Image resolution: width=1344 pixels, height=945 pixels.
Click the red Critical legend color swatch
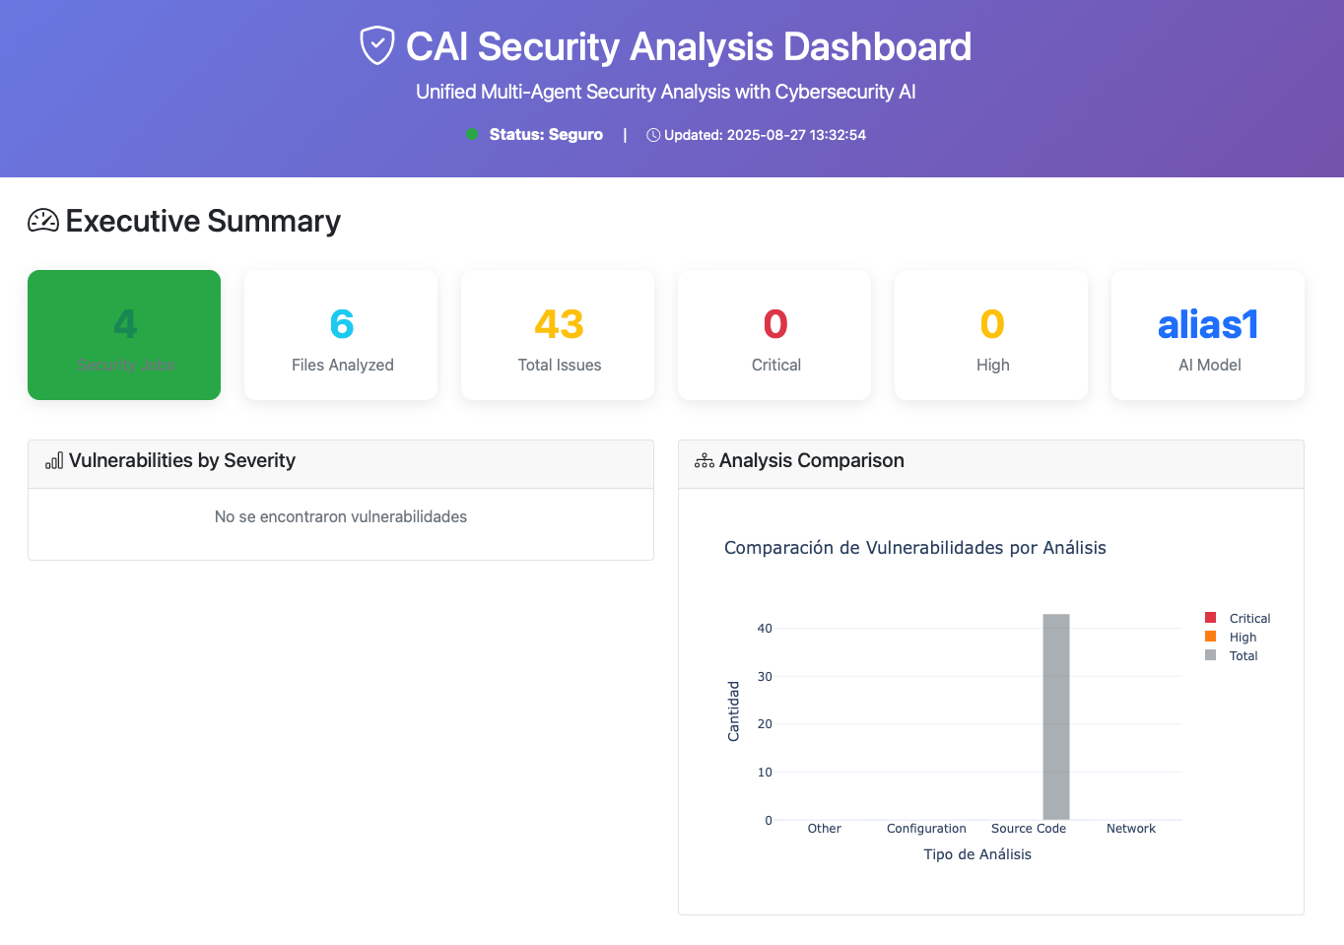click(x=1211, y=618)
